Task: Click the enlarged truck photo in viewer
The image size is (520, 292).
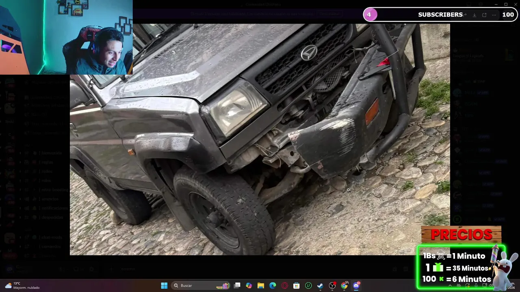Action: point(260,139)
